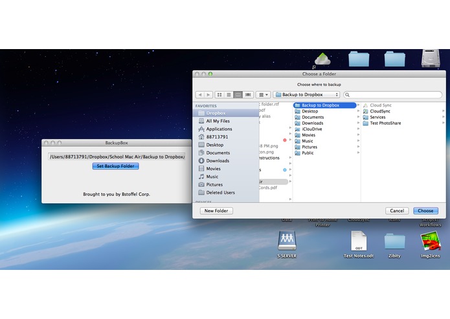Select All My Files in the sidebar
Screen dimensions: 450x319
pyautogui.click(x=226, y=121)
